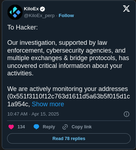Click the tweet info circle icon
This screenshot has width=136, height=150.
point(126,114)
